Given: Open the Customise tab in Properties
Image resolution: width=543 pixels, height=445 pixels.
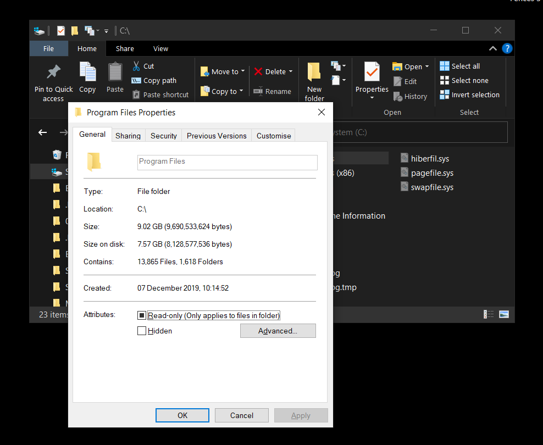Looking at the screenshot, I should (274, 136).
